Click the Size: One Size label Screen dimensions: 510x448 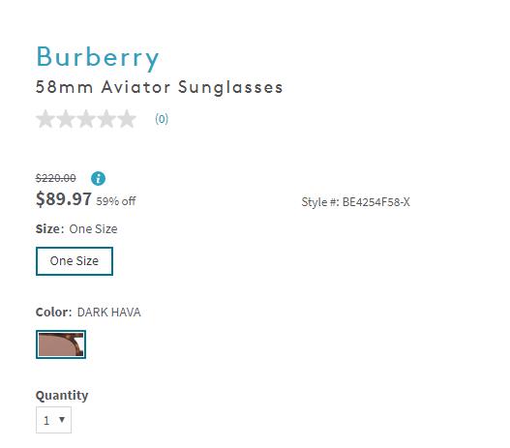[x=76, y=229]
